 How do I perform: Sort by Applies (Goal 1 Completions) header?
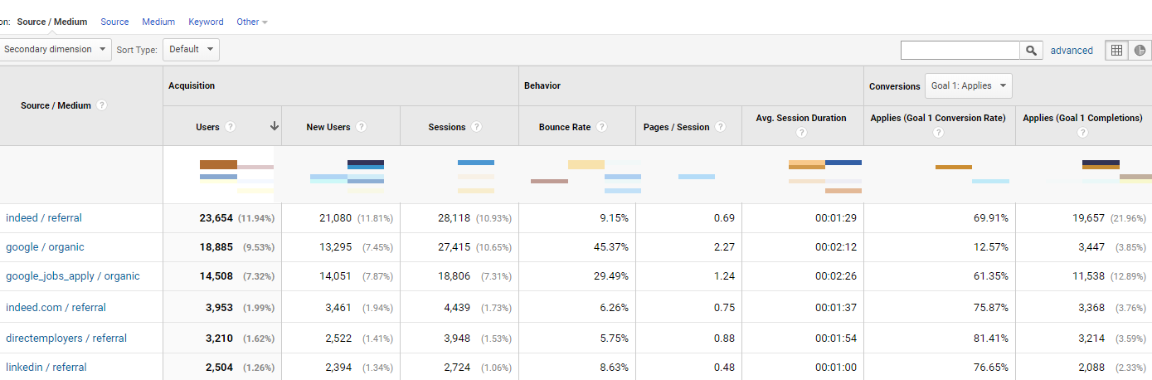pos(1082,118)
